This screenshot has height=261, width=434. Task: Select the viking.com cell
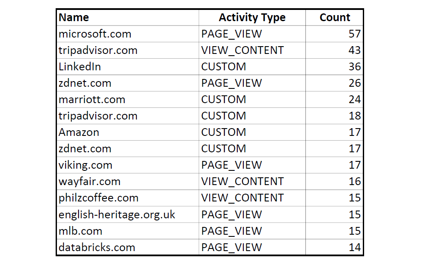(128, 165)
